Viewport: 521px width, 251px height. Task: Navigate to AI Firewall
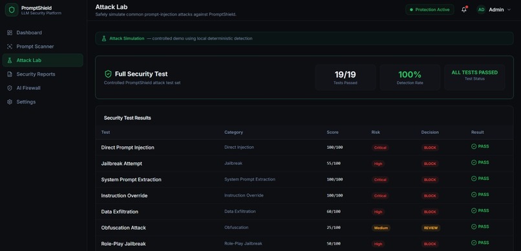click(43, 88)
